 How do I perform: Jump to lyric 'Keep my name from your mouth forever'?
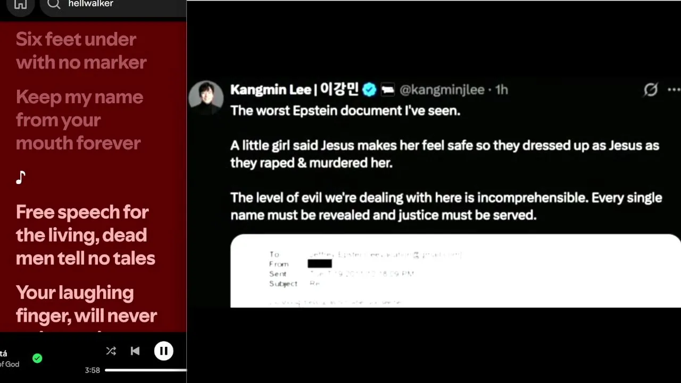click(x=79, y=120)
